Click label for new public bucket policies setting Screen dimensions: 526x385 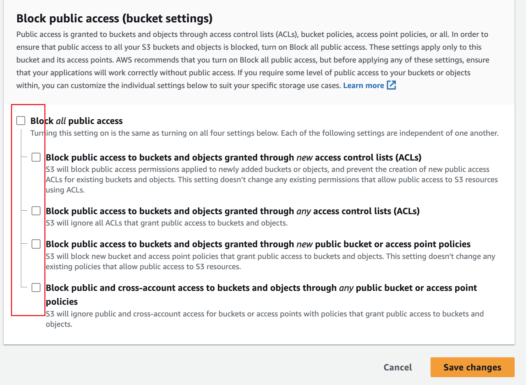[x=258, y=244]
